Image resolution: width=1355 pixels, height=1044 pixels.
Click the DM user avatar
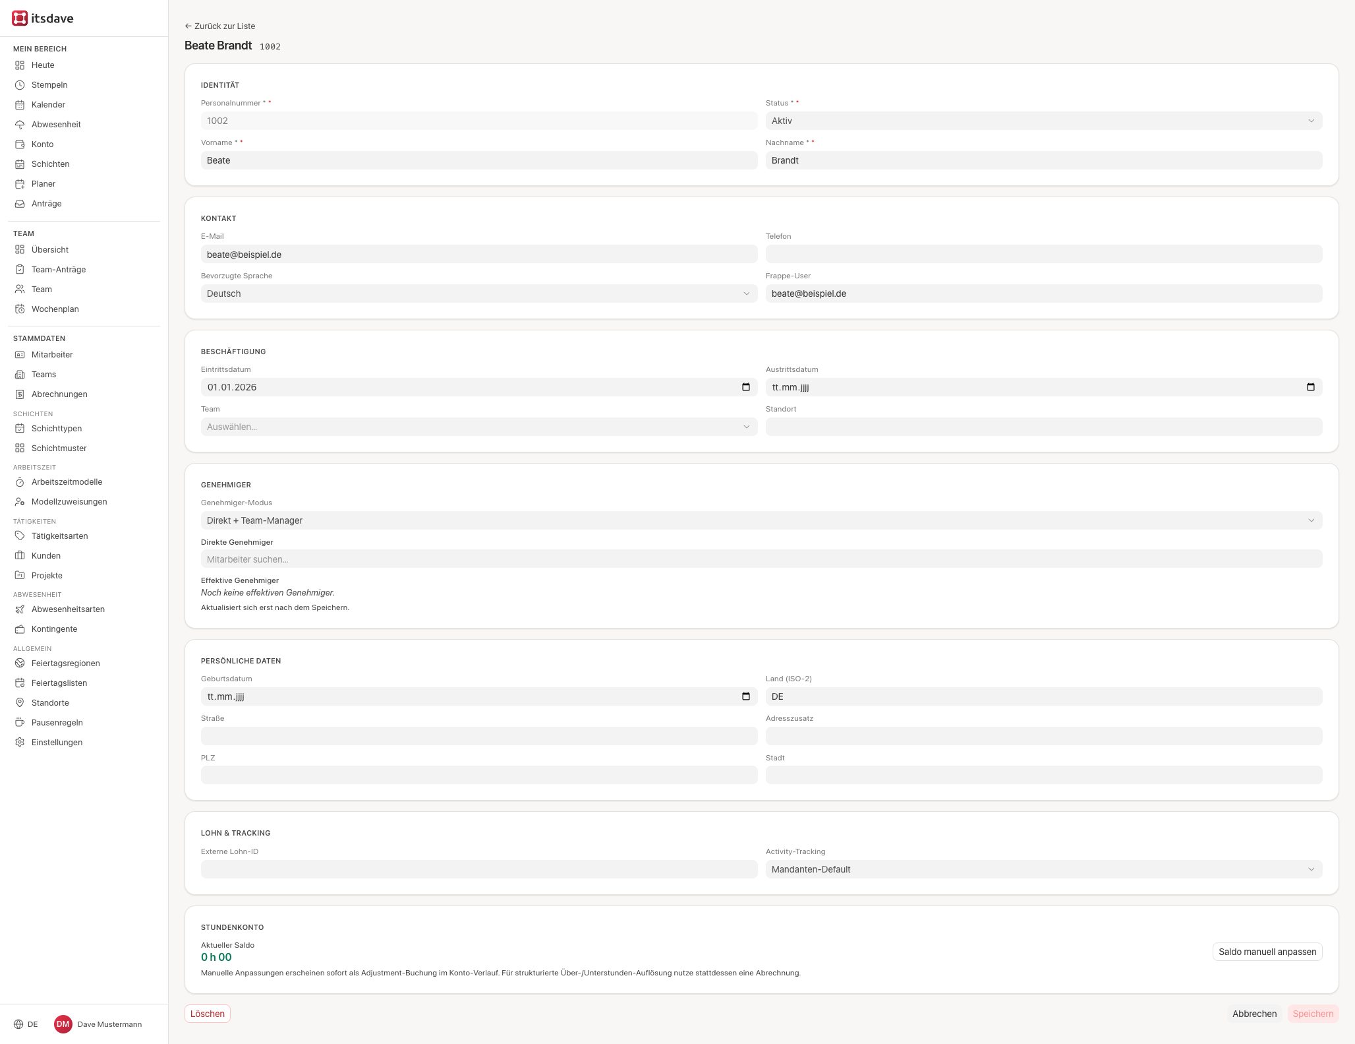click(63, 1024)
